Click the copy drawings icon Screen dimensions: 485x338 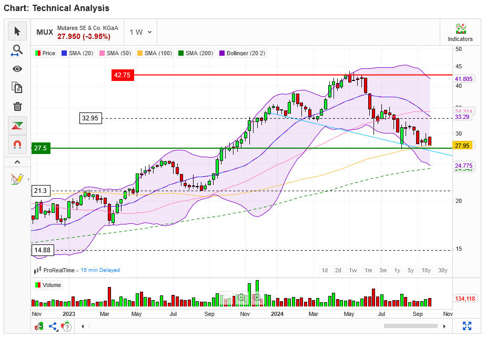[17, 87]
